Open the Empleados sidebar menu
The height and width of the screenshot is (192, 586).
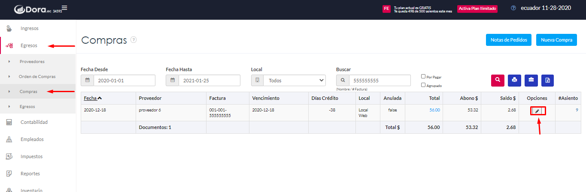coord(32,139)
